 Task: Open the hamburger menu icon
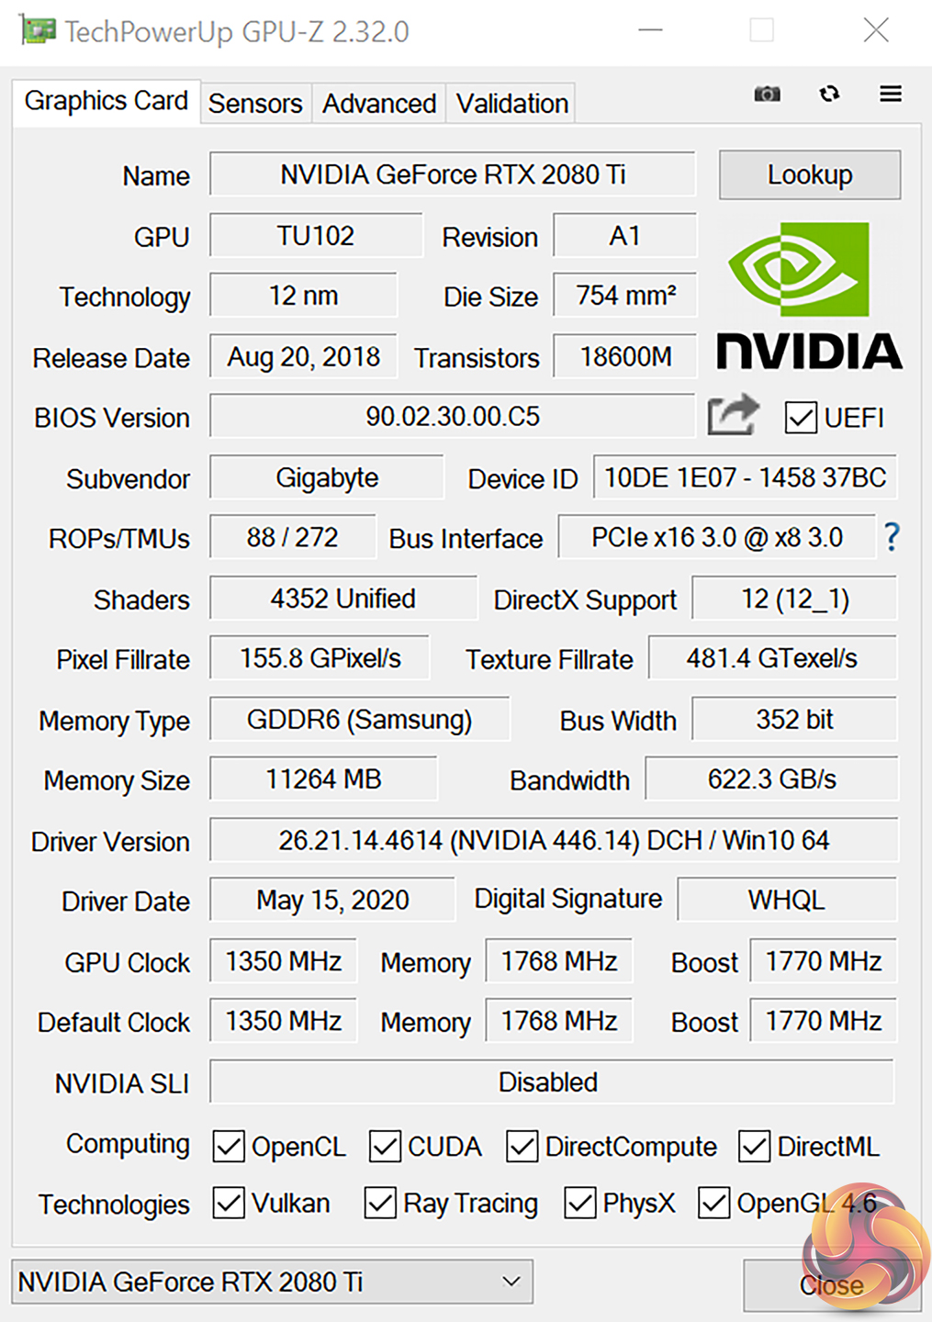pos(890,95)
